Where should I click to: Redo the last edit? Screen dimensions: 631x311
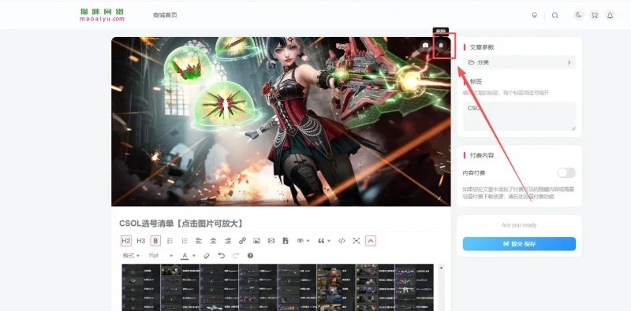pos(236,256)
